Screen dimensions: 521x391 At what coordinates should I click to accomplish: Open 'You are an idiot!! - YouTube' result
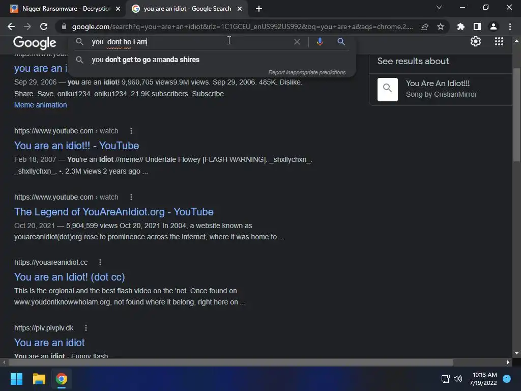pyautogui.click(x=76, y=146)
